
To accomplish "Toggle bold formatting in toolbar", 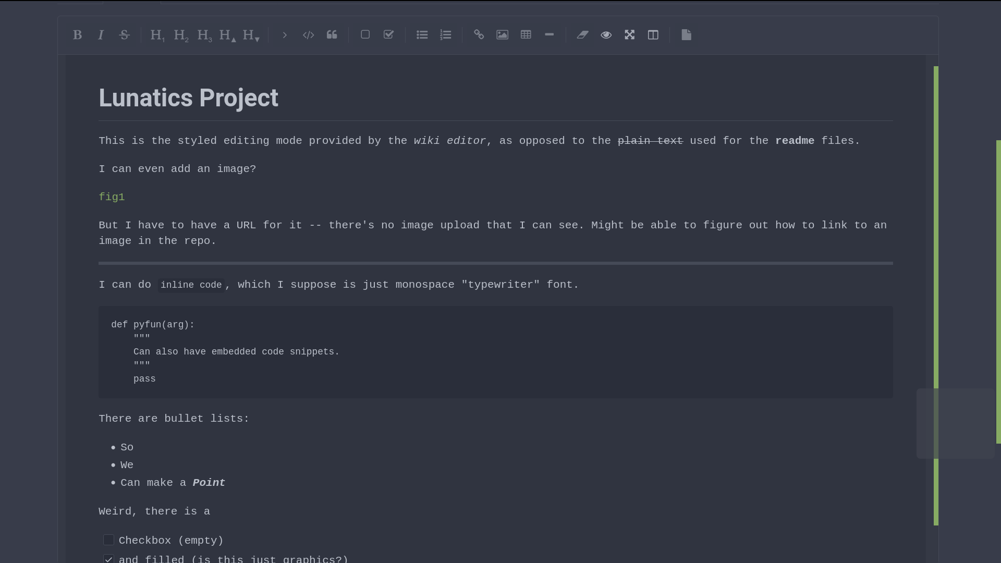I will (x=77, y=35).
